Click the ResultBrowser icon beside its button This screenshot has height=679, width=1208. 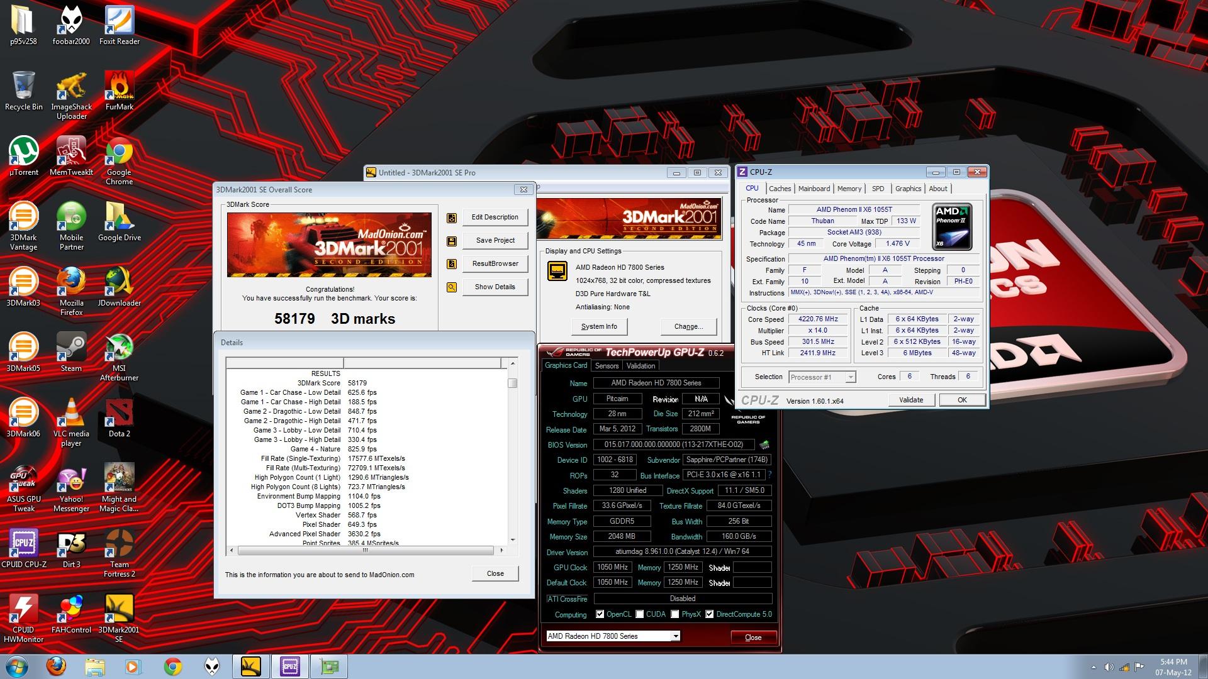click(451, 264)
